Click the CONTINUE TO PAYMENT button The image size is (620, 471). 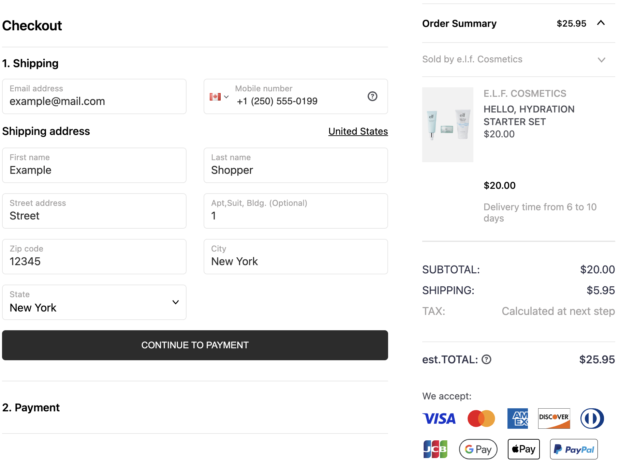coord(195,345)
